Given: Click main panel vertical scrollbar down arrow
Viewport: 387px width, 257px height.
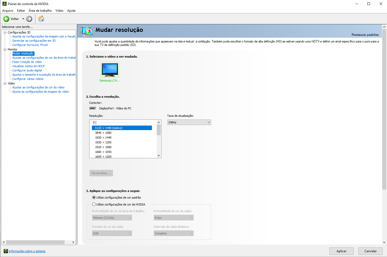Looking at the screenshot, I should point(384,242).
